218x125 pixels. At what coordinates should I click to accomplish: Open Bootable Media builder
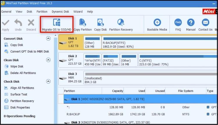coord(157,25)
